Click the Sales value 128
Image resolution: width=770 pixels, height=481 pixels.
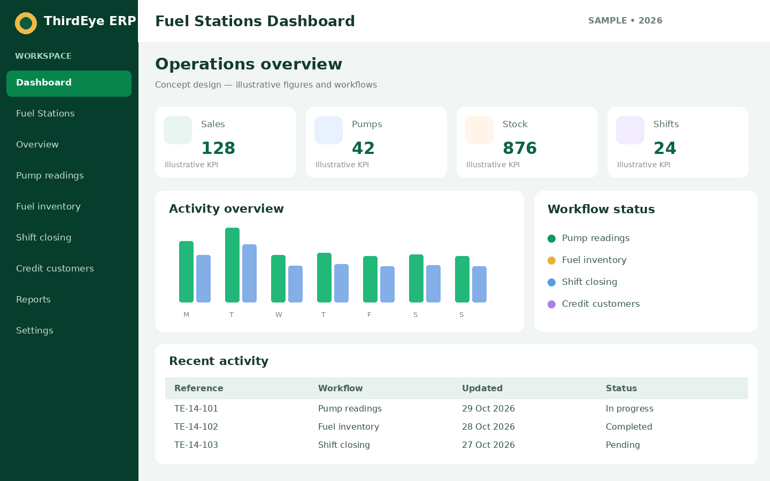(218, 148)
